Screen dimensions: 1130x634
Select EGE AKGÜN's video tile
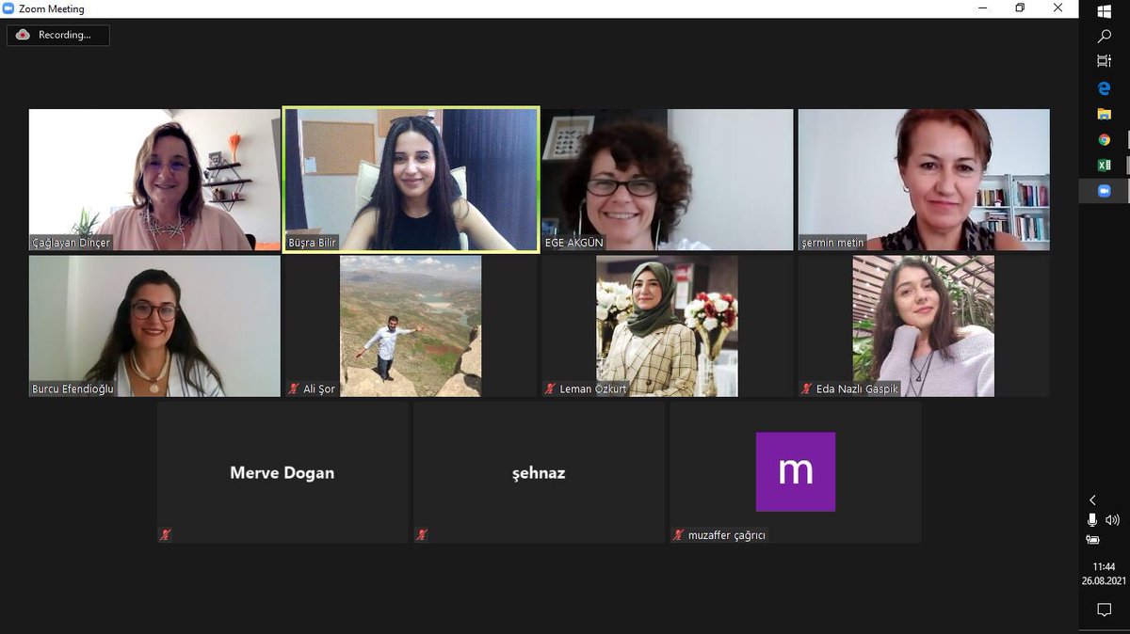click(668, 180)
